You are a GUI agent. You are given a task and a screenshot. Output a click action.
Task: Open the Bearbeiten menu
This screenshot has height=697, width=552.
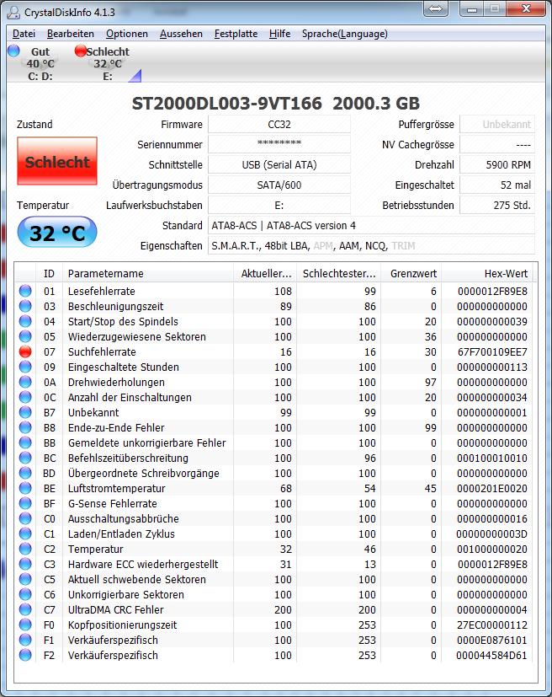pyautogui.click(x=71, y=34)
